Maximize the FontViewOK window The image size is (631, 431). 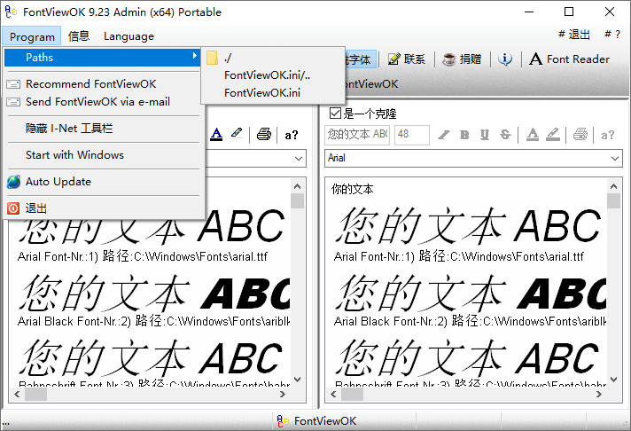pyautogui.click(x=569, y=12)
